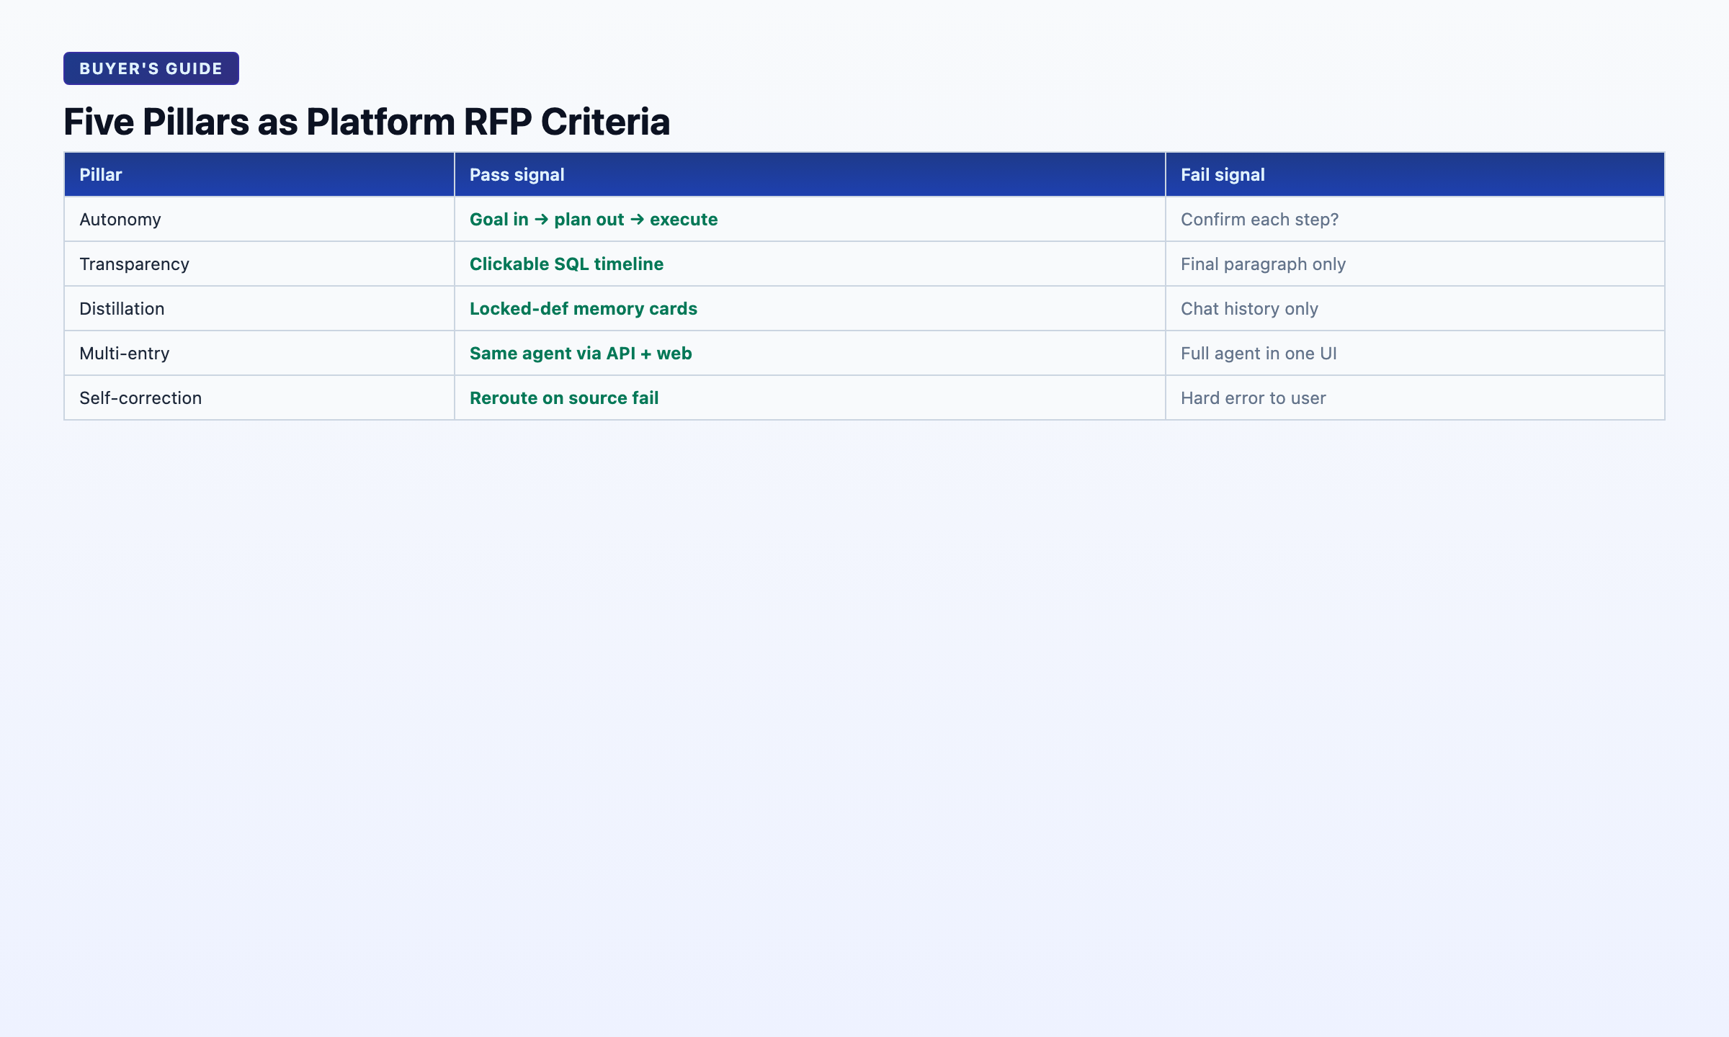Click the 'Pillar' column header
This screenshot has width=1729, height=1037.
pyautogui.click(x=259, y=174)
